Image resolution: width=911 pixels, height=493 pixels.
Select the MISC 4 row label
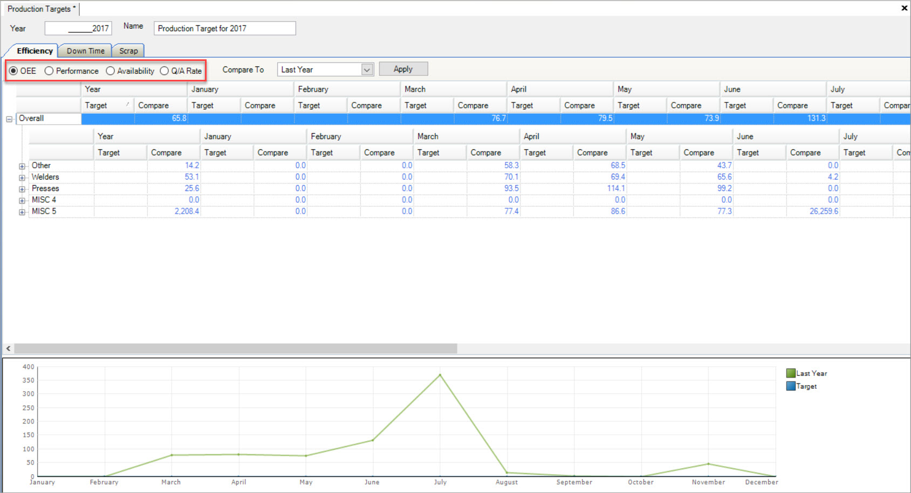click(x=44, y=200)
